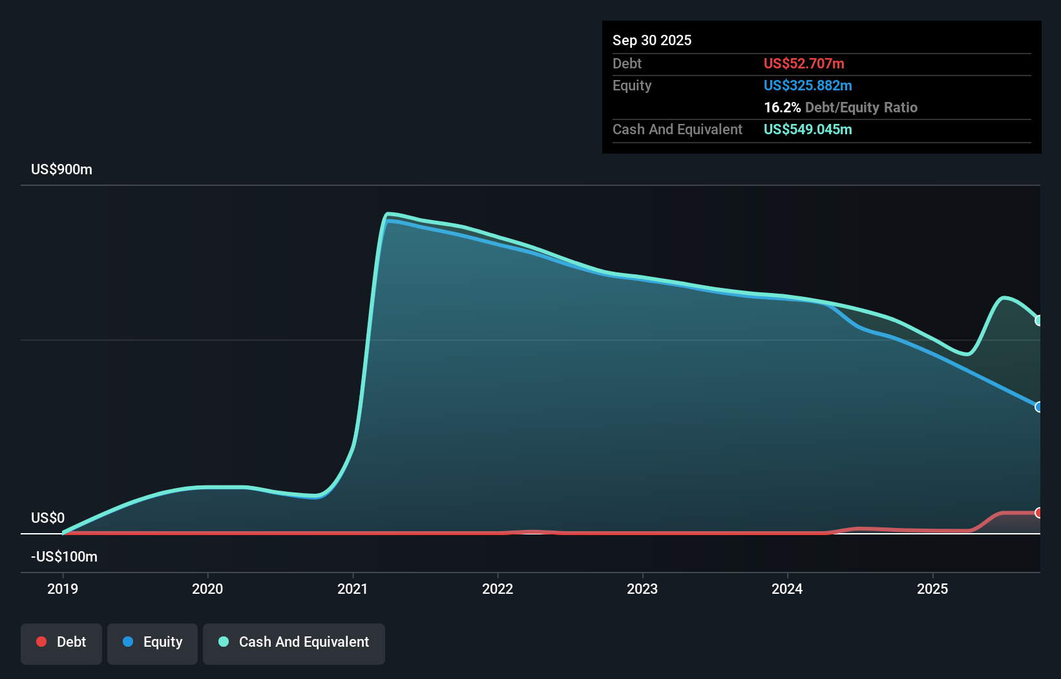This screenshot has width=1061, height=679.
Task: Expand the Sep 30 2025 tooltip panel
Action: (652, 40)
